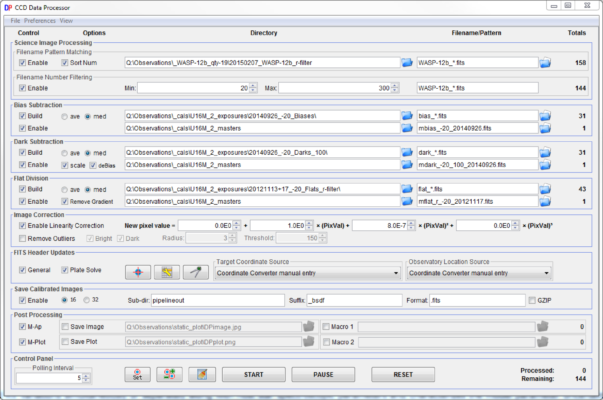Click the compass astrometry setup icon
The width and height of the screenshot is (603, 400).
click(196, 272)
